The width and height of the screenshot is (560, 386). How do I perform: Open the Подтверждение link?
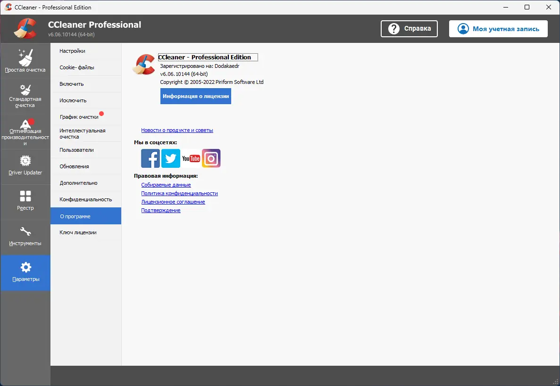click(161, 211)
